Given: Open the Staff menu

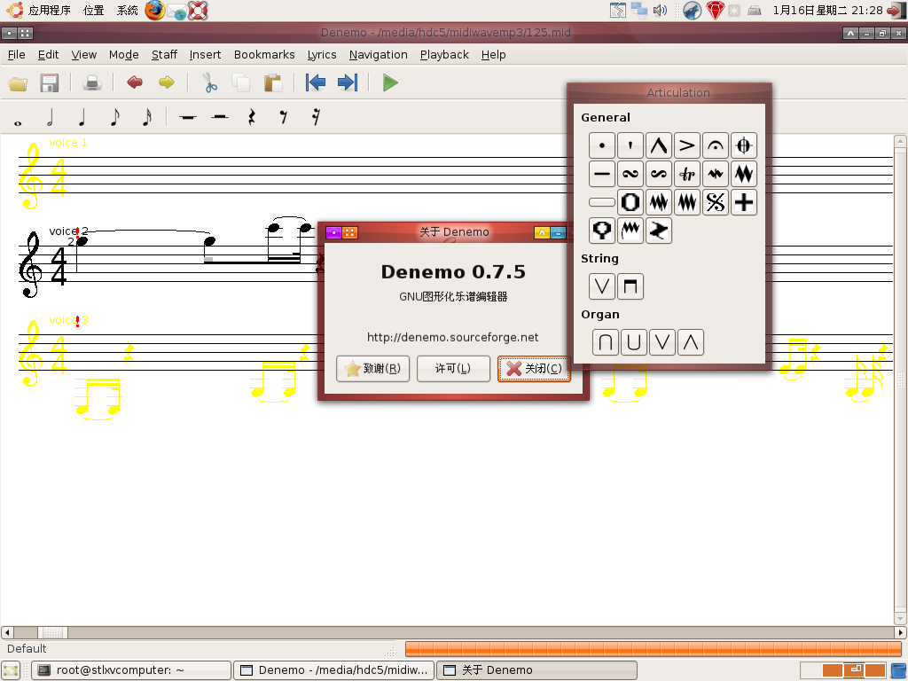Looking at the screenshot, I should (164, 54).
